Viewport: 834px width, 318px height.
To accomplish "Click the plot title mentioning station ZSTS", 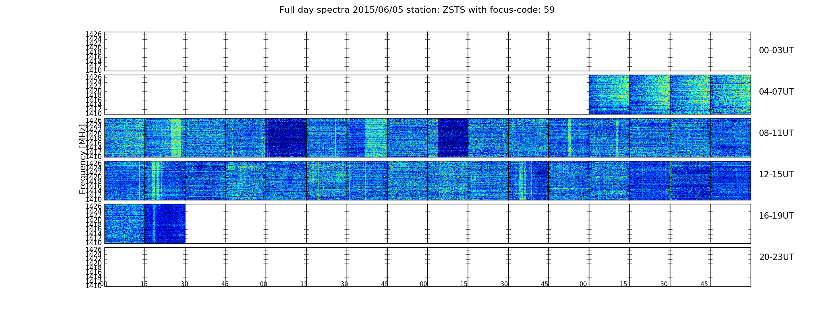I will coord(417,10).
